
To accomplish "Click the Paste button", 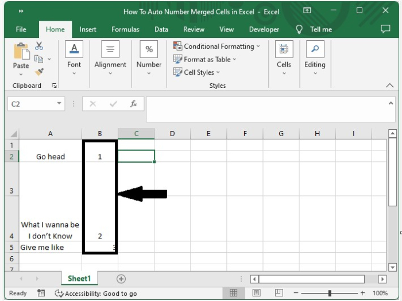I will (x=21, y=59).
